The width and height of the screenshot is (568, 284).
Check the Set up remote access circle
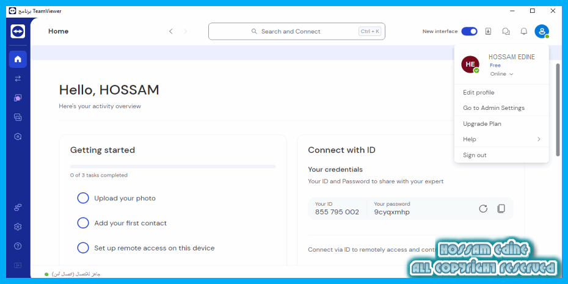click(x=83, y=248)
